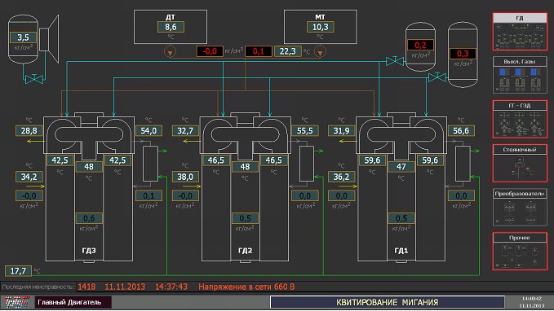Viewport: 554px width, 311px height.
Task: Select the 0,6 pressure on ГД3
Action: coord(89,218)
